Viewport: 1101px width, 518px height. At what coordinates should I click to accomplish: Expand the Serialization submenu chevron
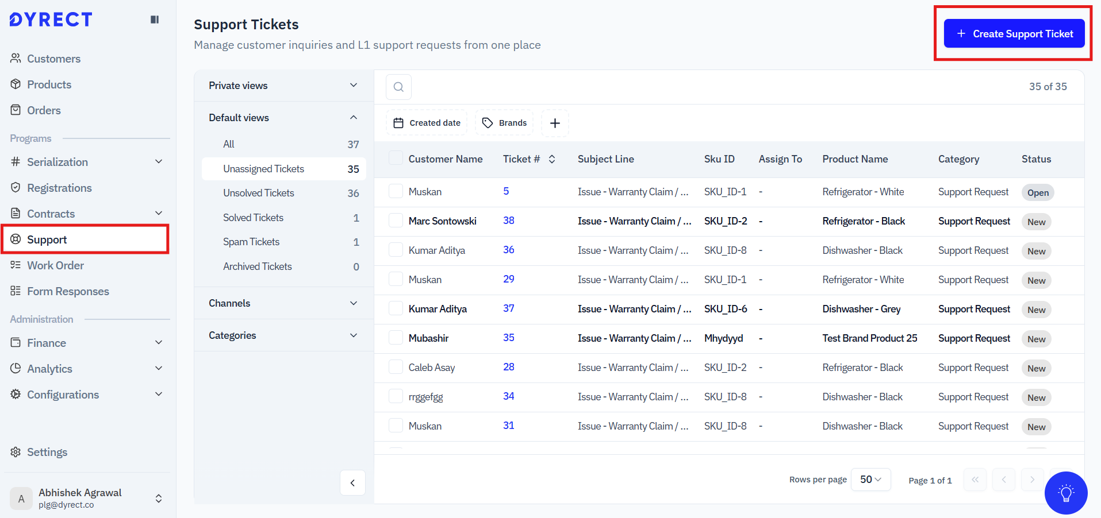(159, 161)
